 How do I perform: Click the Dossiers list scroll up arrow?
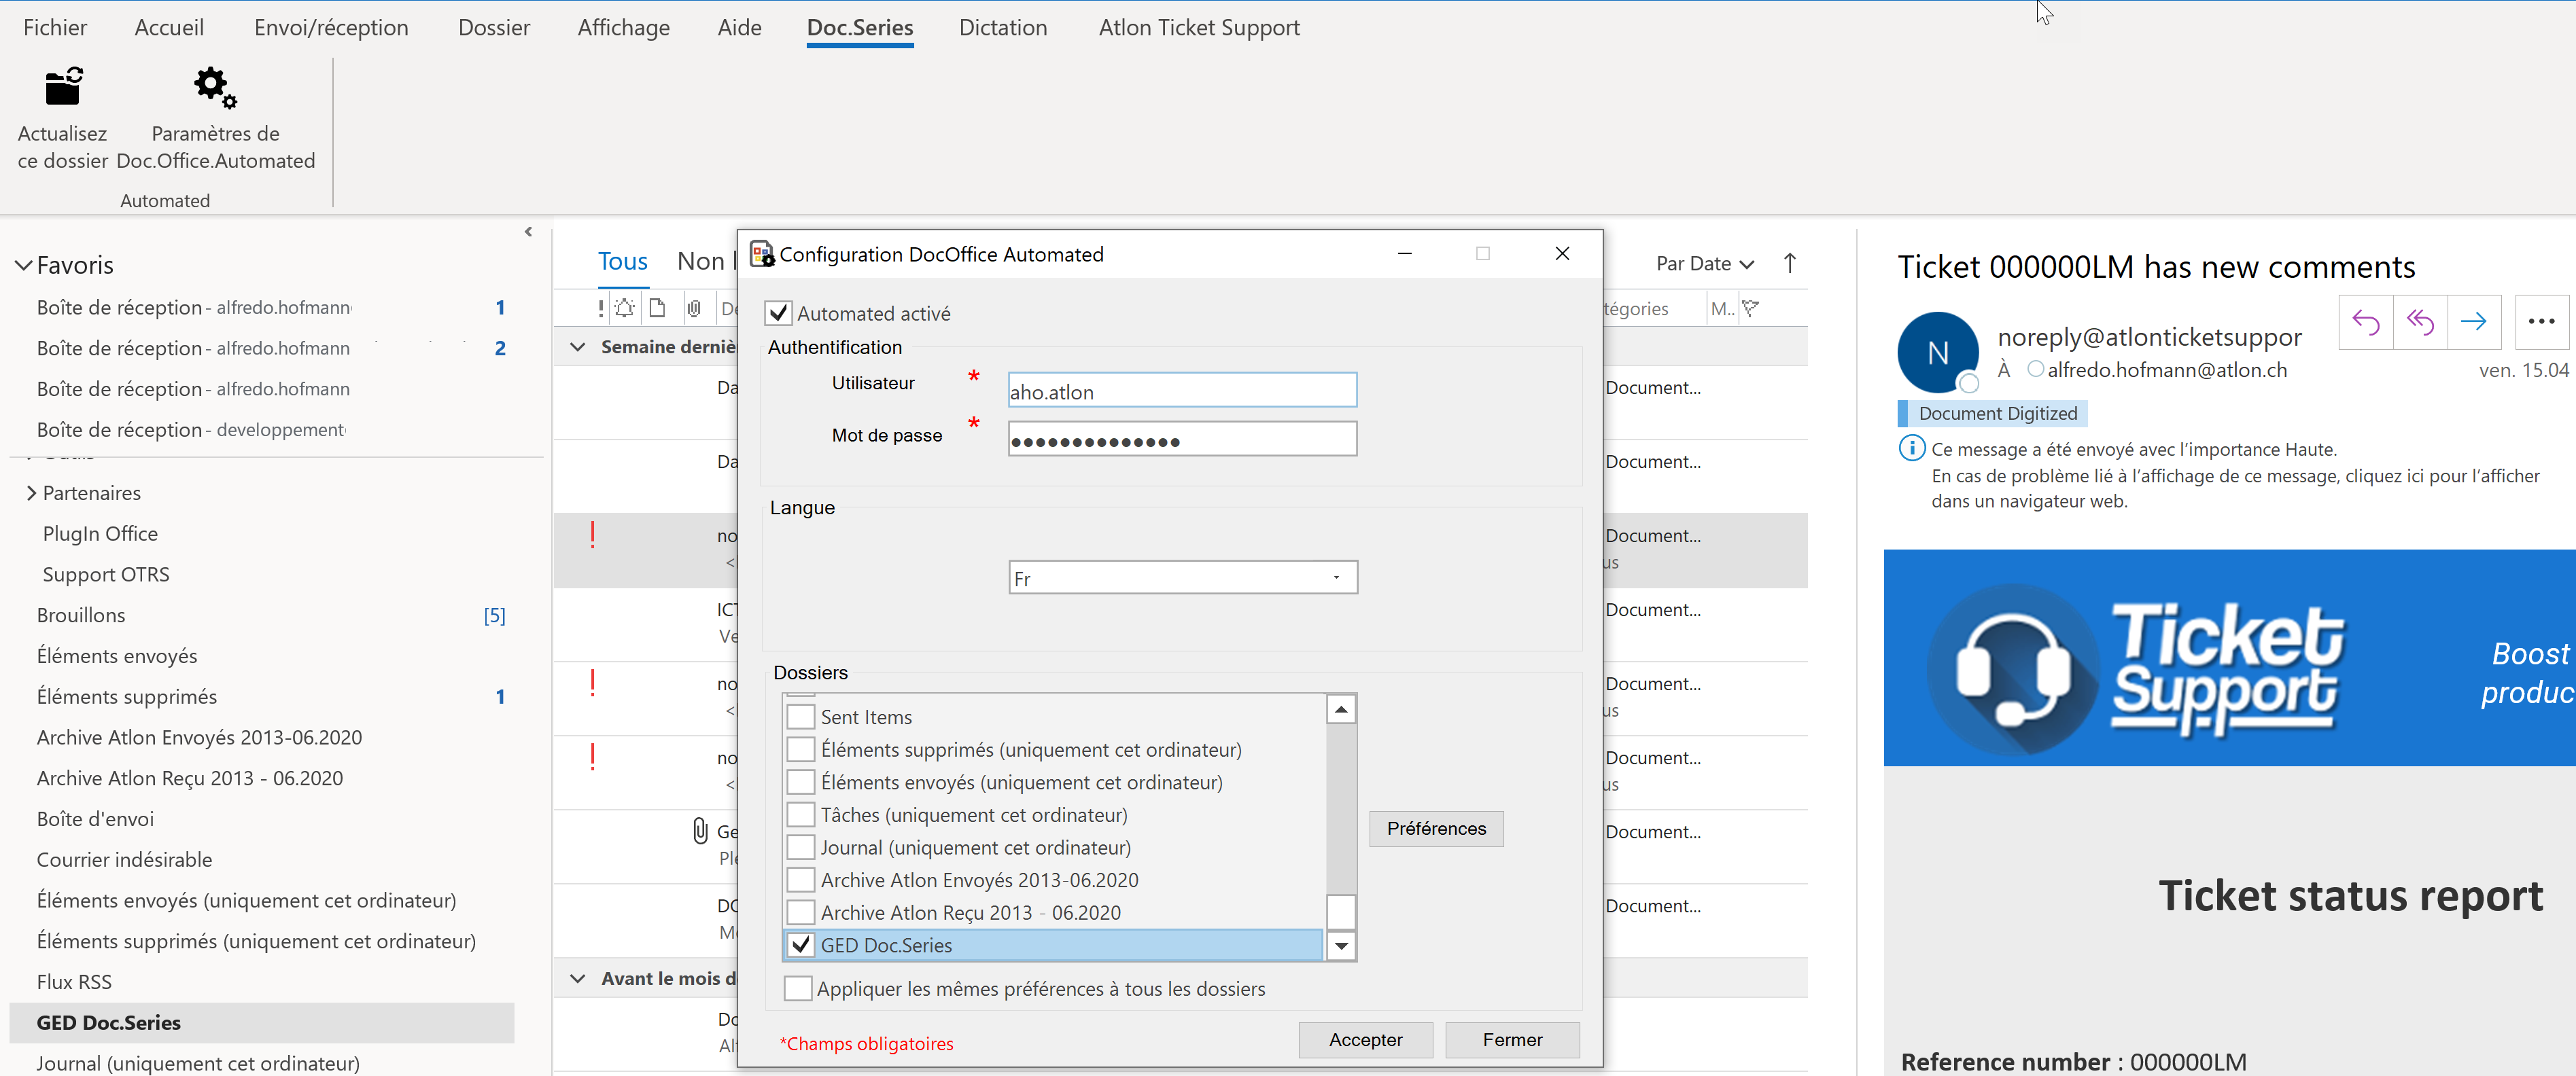1341,709
